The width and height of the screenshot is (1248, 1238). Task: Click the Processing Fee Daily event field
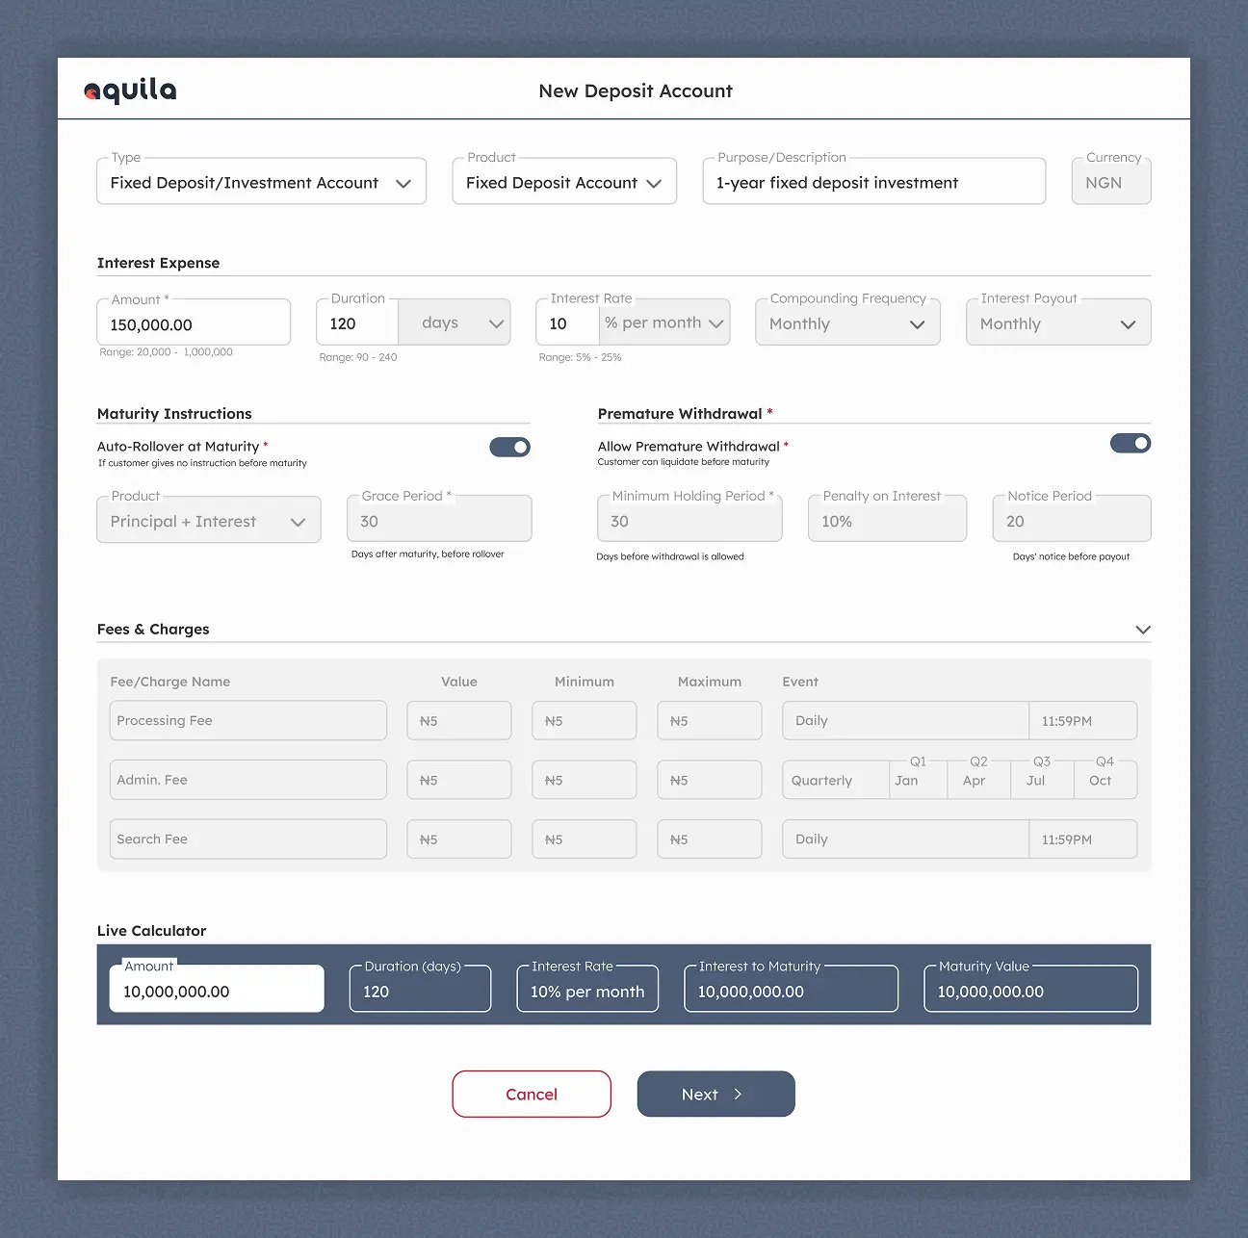click(906, 720)
